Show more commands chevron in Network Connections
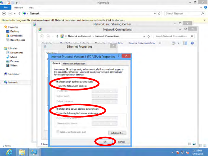208x156 pixels. [x=160, y=43]
